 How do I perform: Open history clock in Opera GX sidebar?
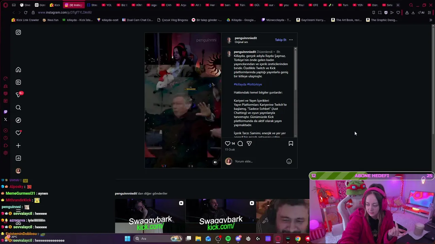click(x=5, y=138)
